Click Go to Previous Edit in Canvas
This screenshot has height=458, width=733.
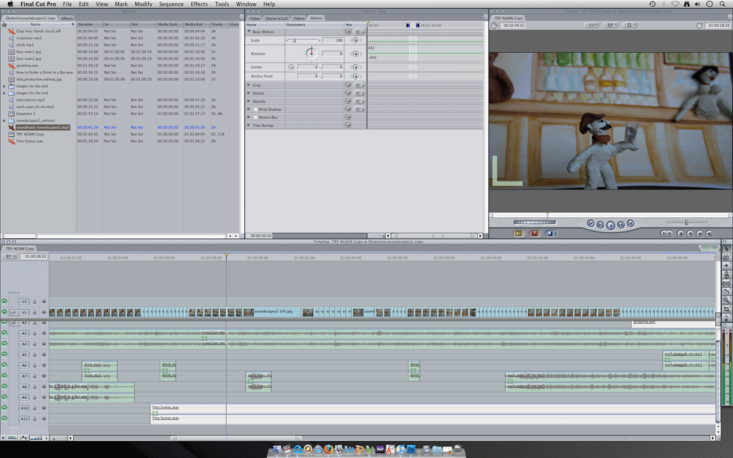point(591,224)
